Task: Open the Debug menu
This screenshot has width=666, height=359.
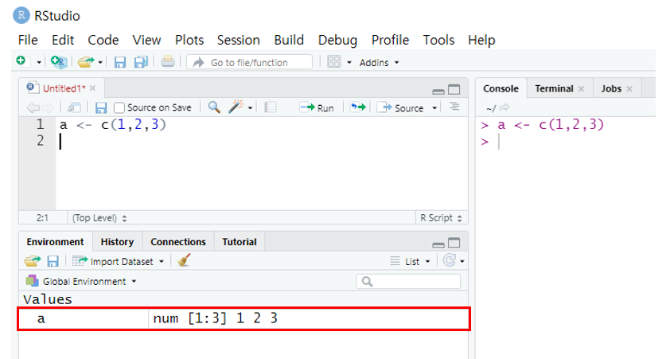Action: tap(337, 40)
